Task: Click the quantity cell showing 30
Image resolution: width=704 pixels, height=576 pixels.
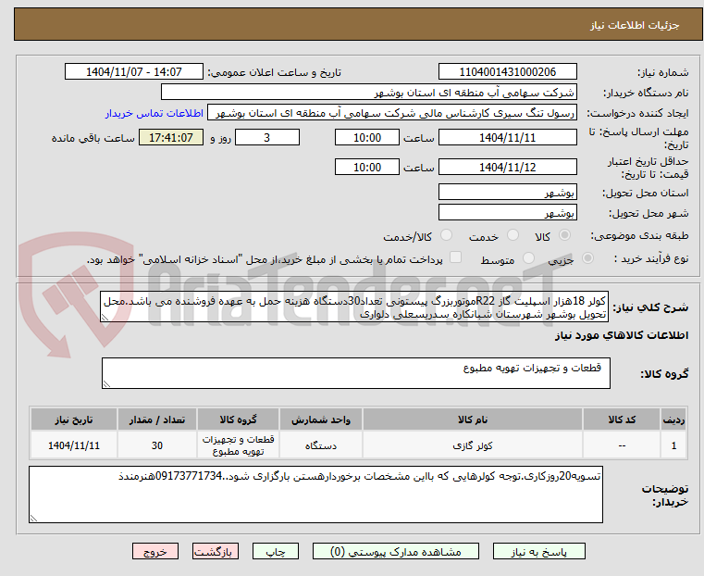Action: 157,445
